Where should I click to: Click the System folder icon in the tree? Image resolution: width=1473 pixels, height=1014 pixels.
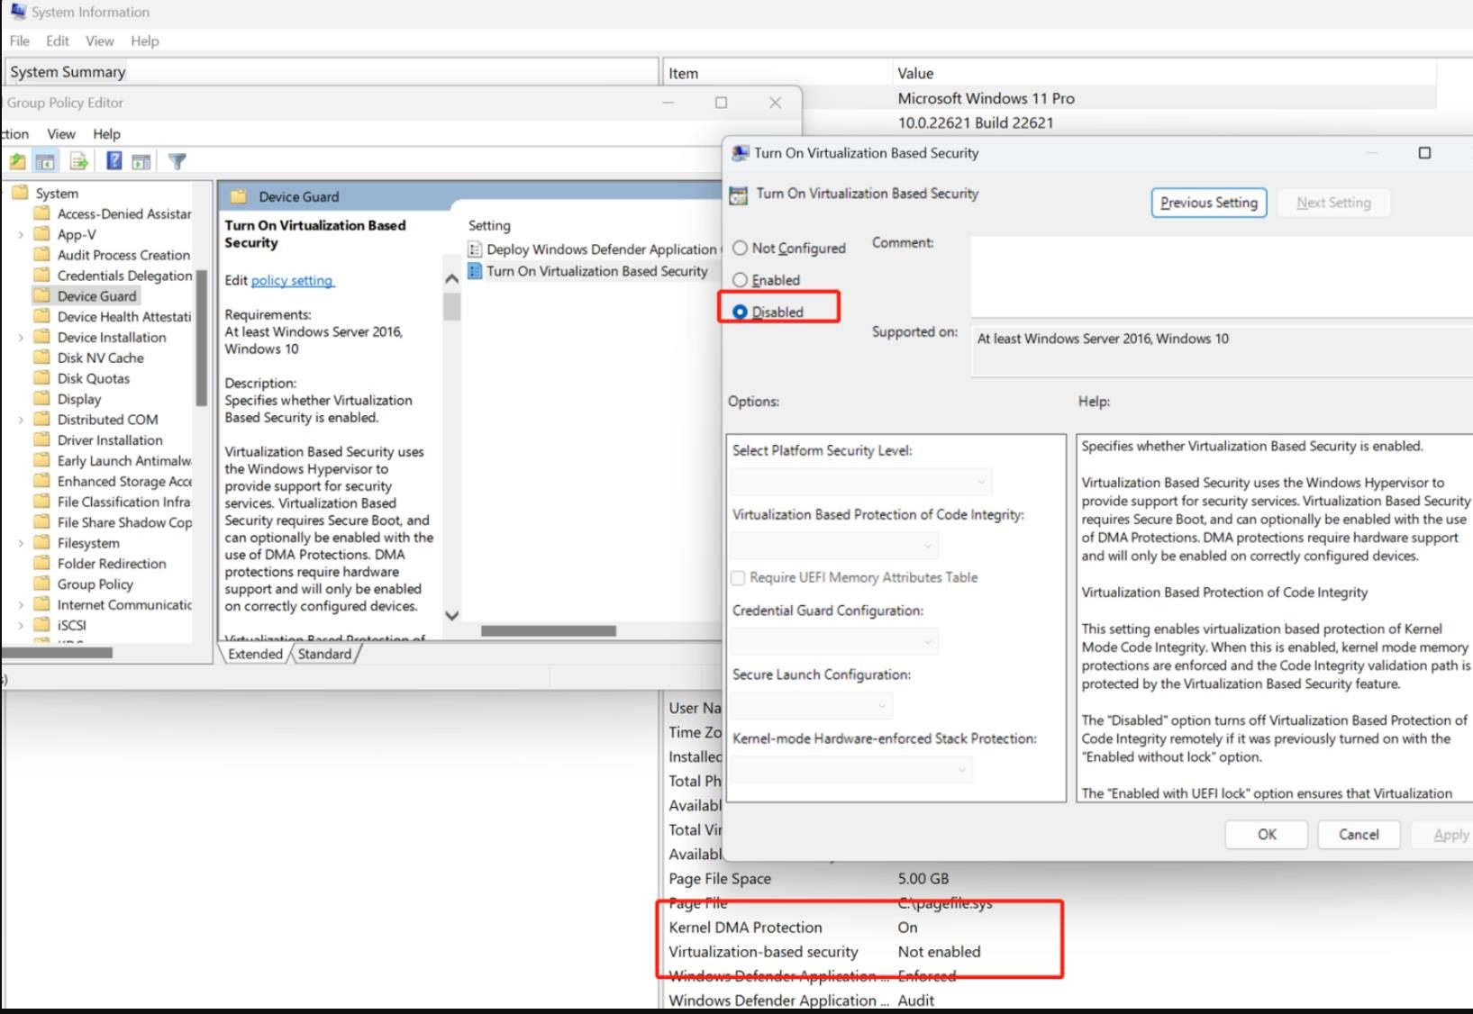coord(20,193)
